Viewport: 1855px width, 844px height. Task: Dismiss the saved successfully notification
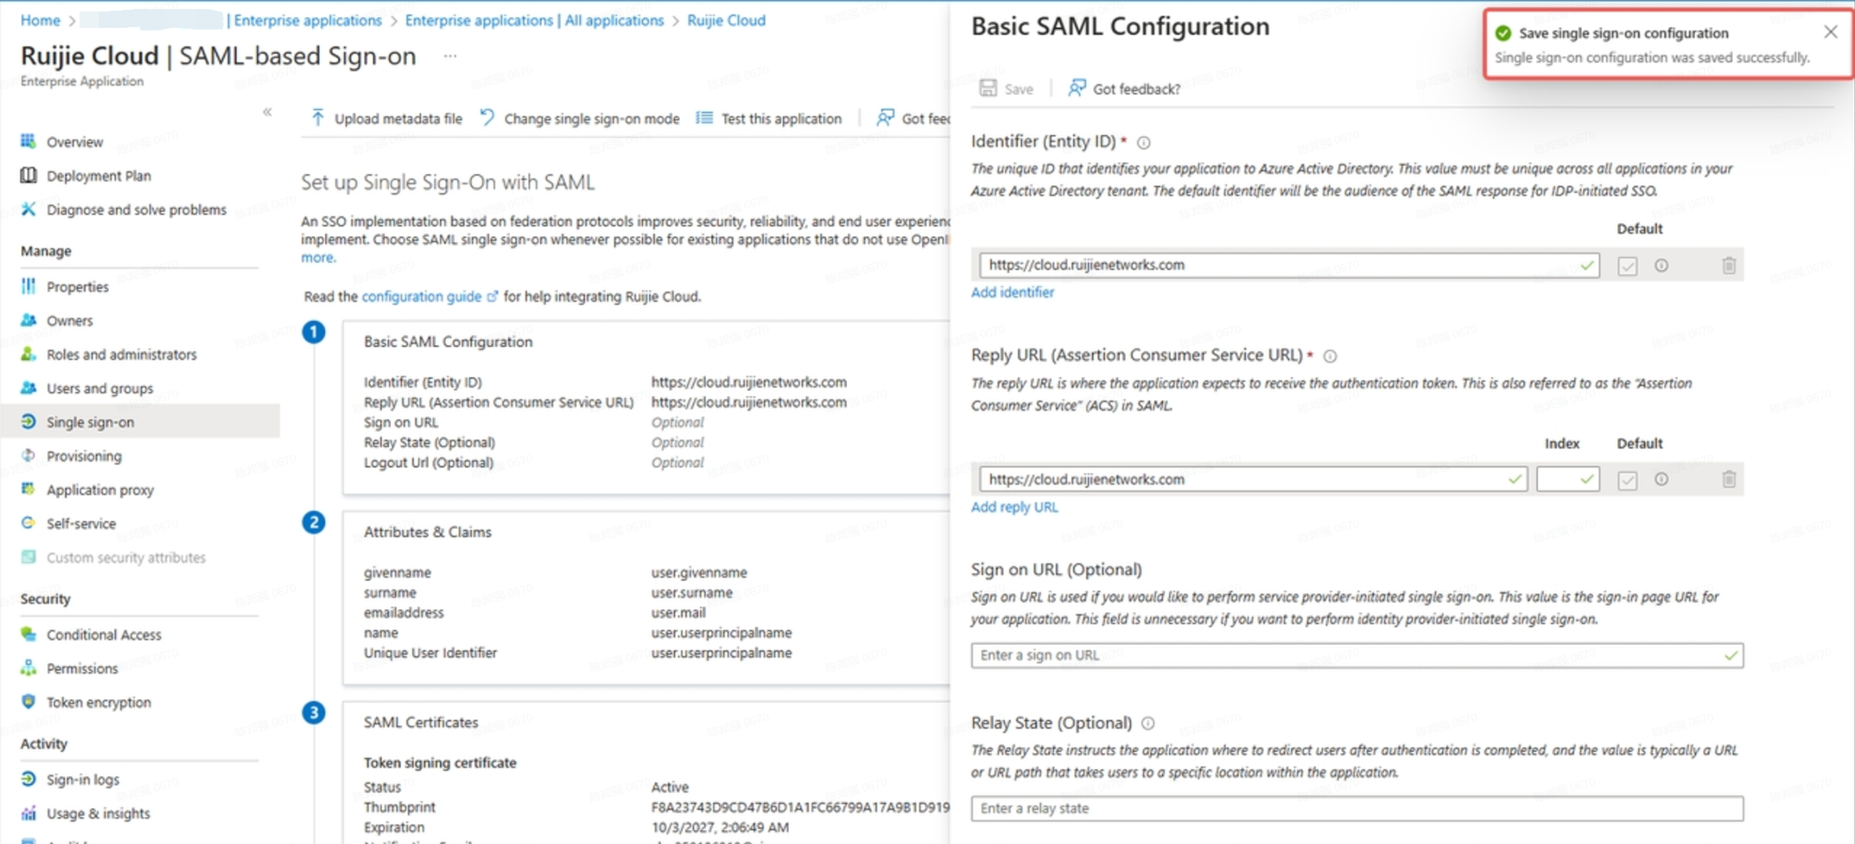1830,32
